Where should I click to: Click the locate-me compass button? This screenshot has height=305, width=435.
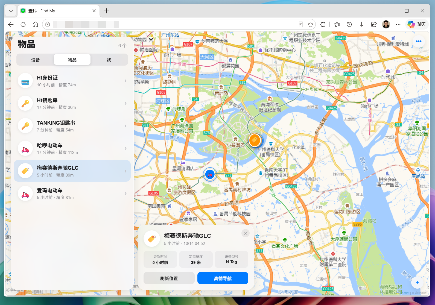tap(417, 283)
